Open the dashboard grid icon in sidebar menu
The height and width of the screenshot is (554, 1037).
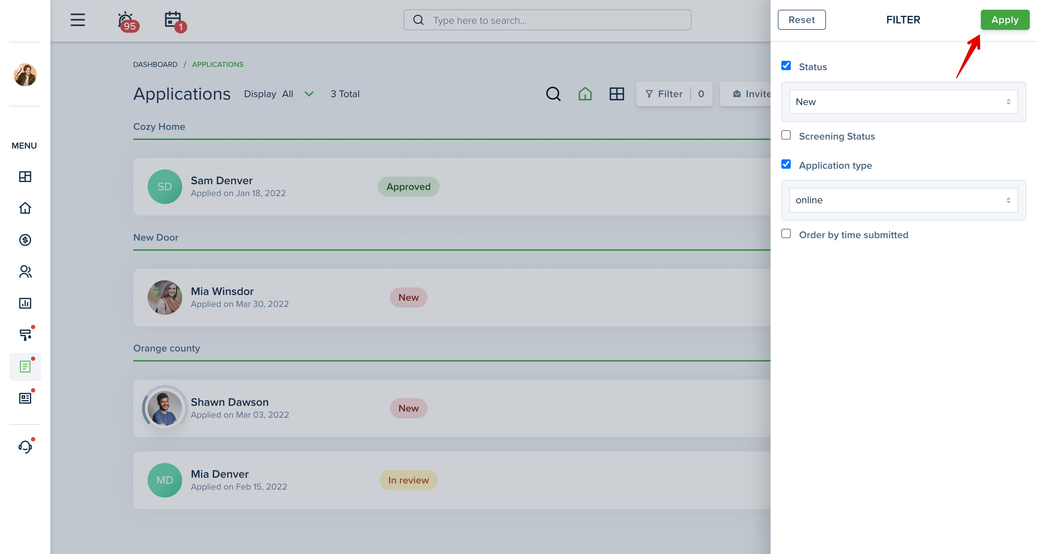tap(25, 177)
